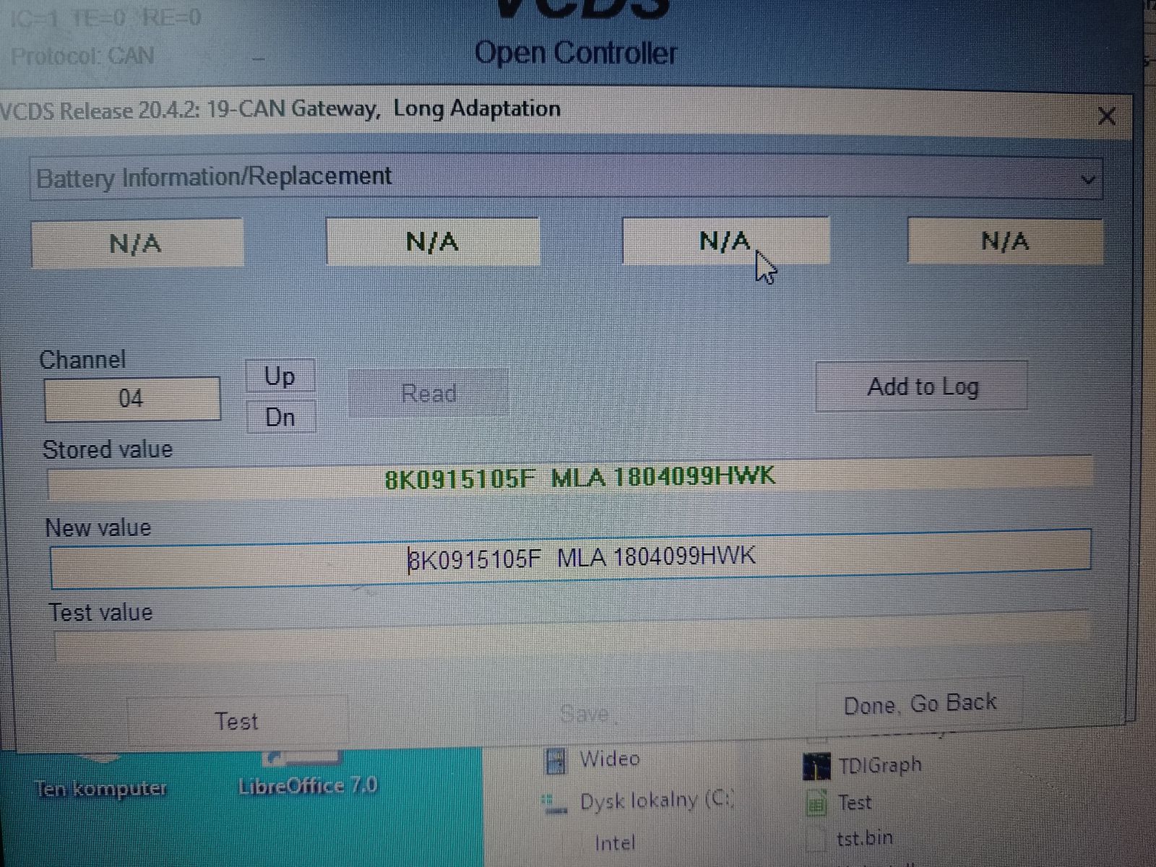Screen dimensions: 1156x867
Task: Open the LibreOffice 7.0 desktop shortcut
Action: (x=308, y=785)
